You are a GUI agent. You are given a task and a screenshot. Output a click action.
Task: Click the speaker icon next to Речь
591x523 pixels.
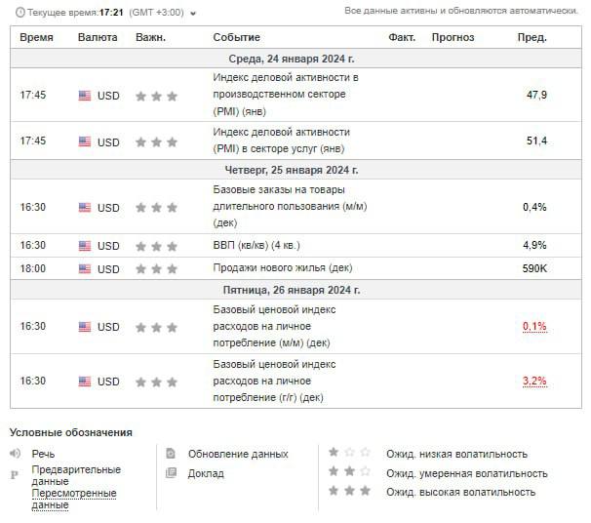pos(16,454)
